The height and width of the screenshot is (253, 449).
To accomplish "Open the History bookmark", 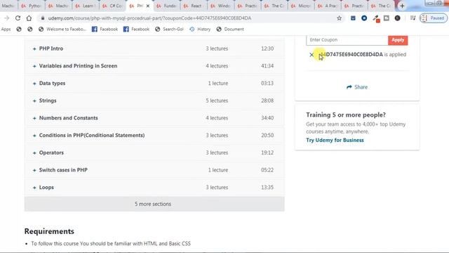I will (200, 30).
